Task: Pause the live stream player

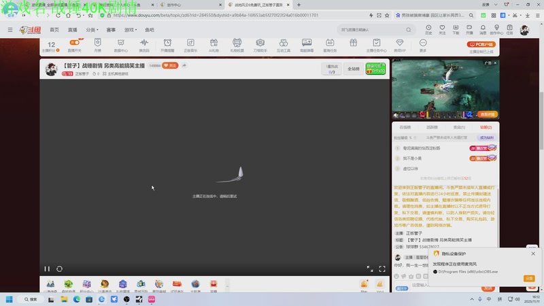Action: 47,269
